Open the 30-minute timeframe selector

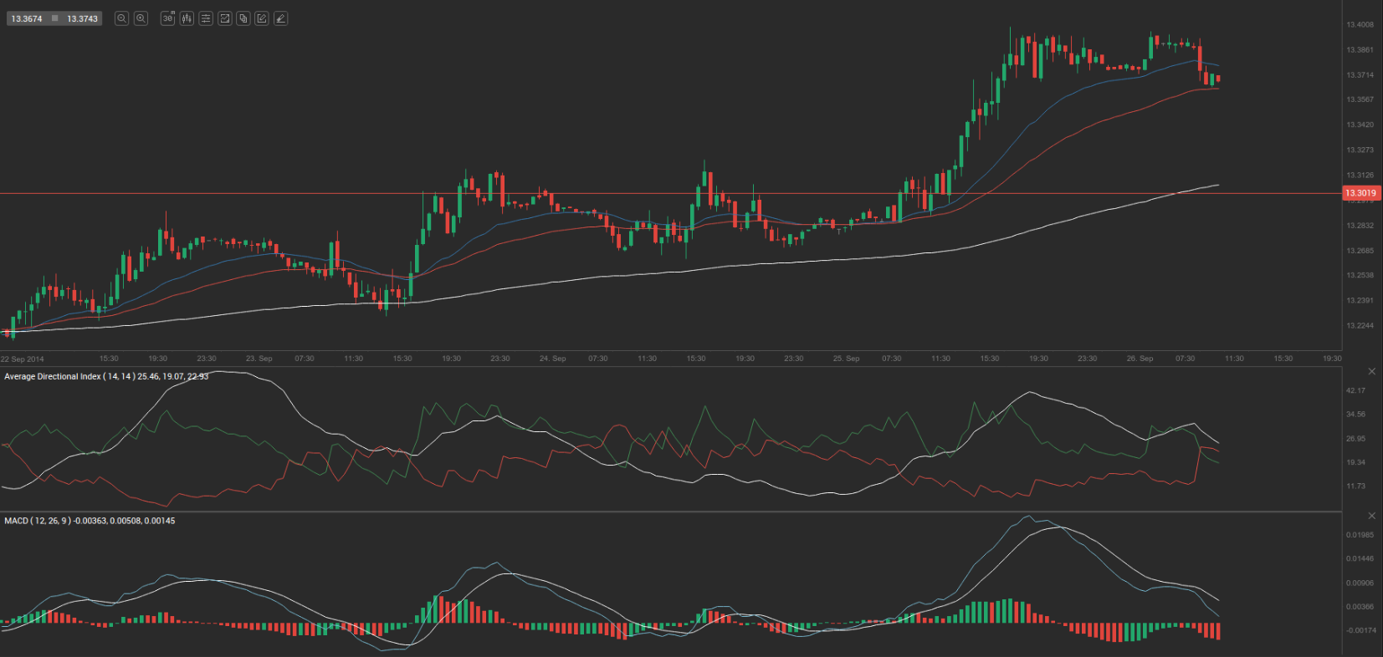167,18
